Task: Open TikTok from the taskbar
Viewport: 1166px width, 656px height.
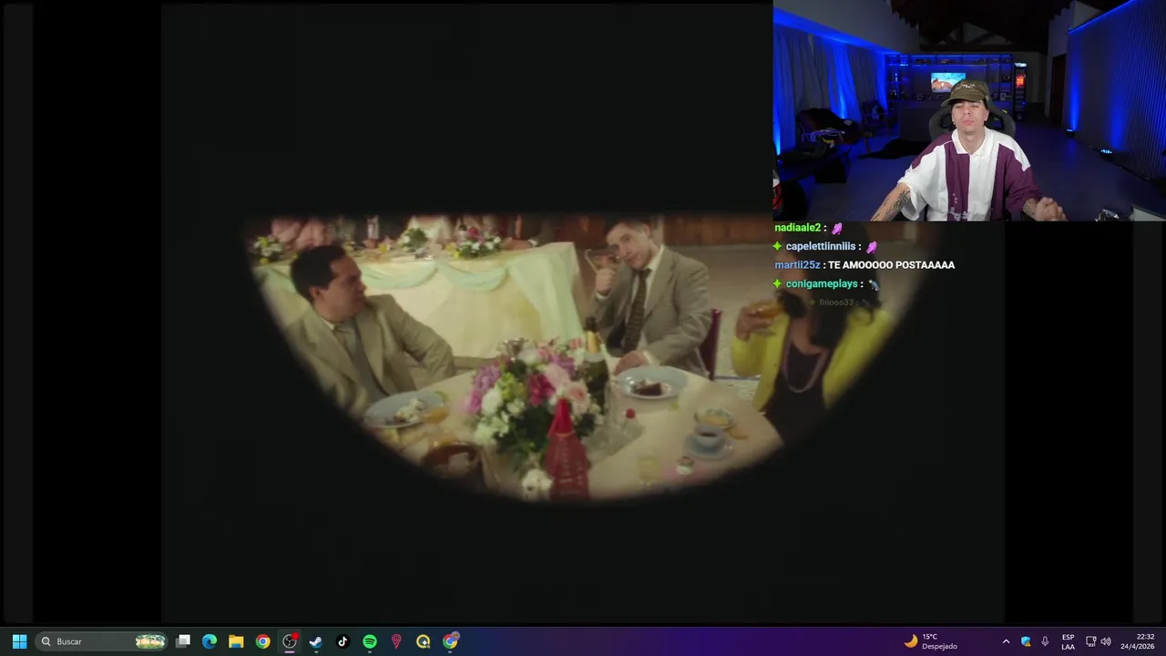Action: pos(343,641)
